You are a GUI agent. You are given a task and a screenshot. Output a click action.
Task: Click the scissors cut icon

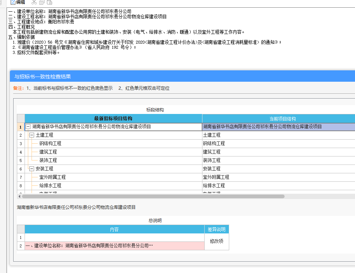tap(34, 2)
